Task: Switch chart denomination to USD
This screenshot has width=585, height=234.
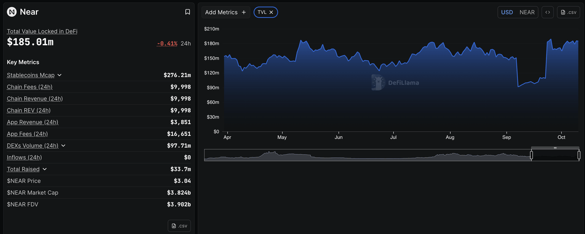Action: click(507, 12)
